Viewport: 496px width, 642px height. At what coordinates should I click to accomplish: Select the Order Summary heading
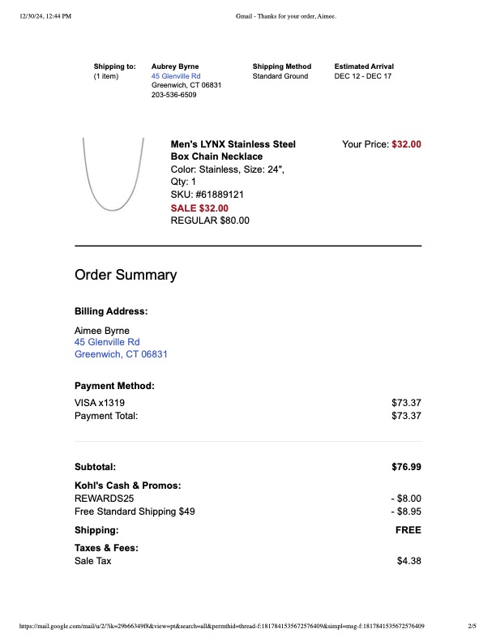pyautogui.click(x=126, y=275)
